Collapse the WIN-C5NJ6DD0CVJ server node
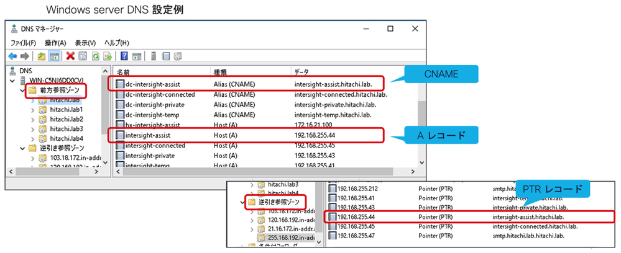Viewport: 621px width, 253px height. [x=14, y=81]
